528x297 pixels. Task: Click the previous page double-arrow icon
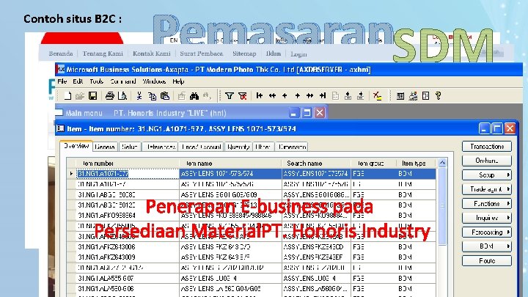272,96
